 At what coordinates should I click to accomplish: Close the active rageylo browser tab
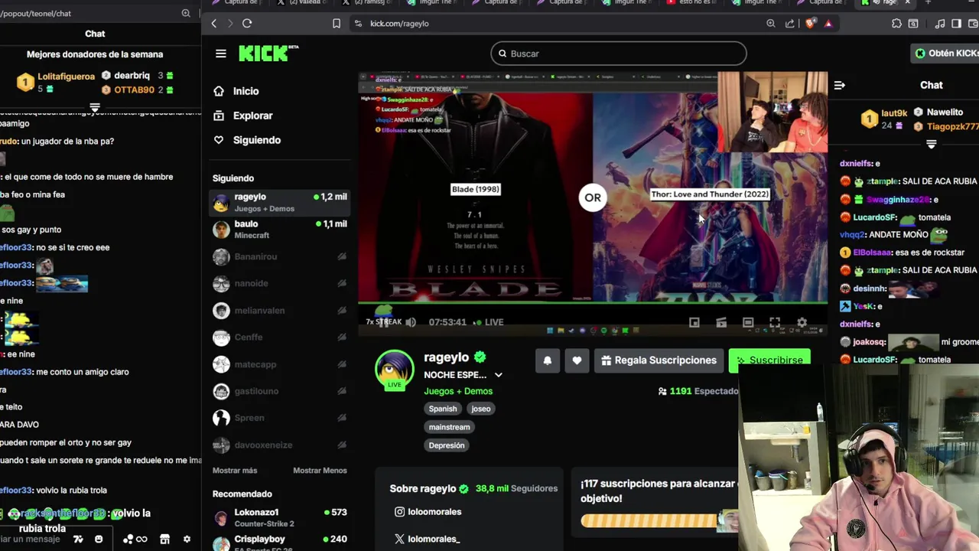click(x=908, y=2)
